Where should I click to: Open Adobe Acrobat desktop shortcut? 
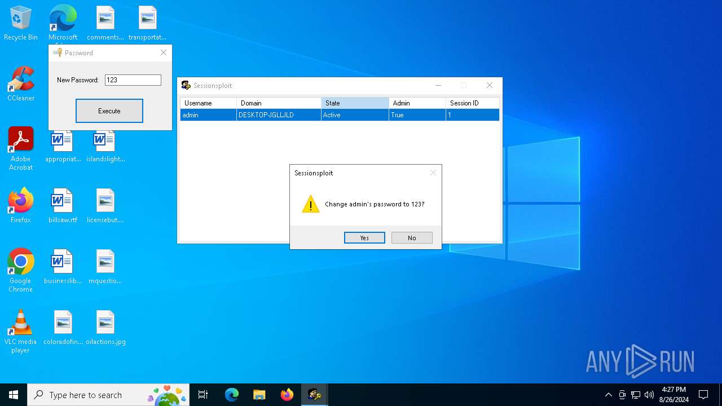(x=21, y=148)
